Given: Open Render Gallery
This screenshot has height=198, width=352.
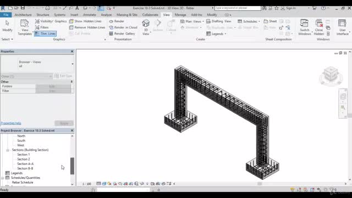Looking at the screenshot, I should pyautogui.click(x=122, y=34).
